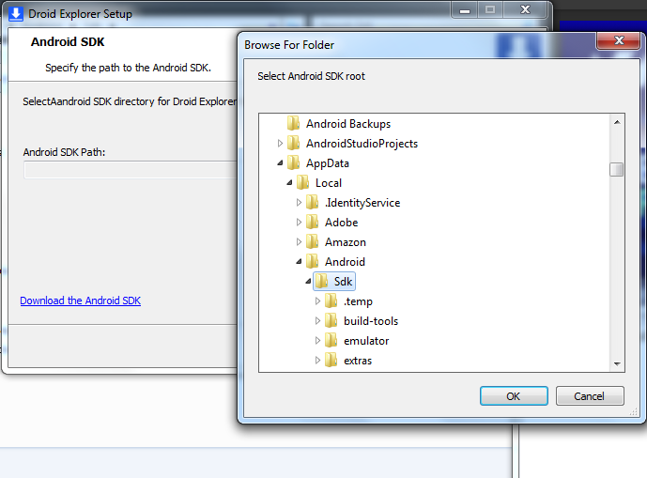The width and height of the screenshot is (647, 478).
Task: Click the build-tools folder icon
Action: [x=331, y=321]
